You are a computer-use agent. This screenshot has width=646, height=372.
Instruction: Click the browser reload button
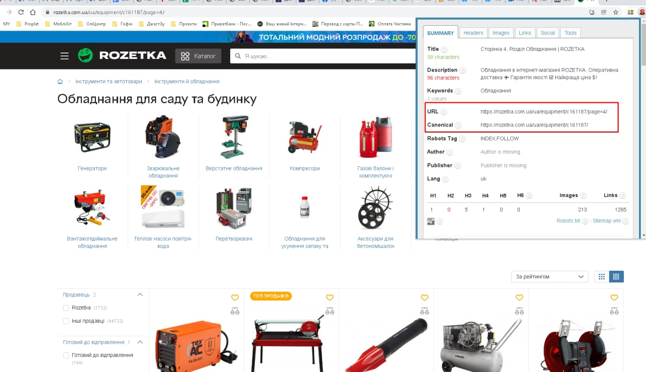coord(20,12)
